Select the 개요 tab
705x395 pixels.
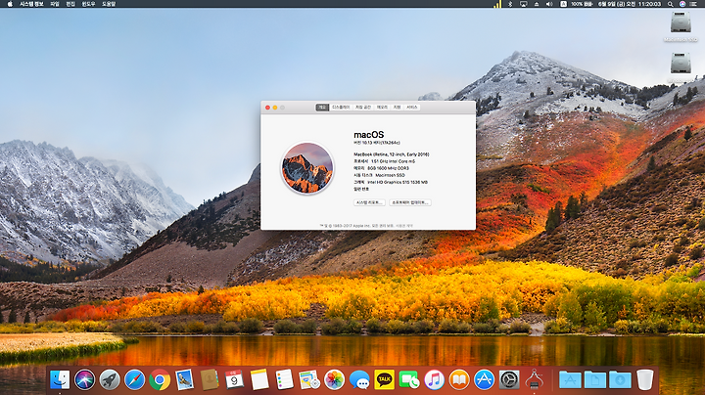tap(322, 108)
